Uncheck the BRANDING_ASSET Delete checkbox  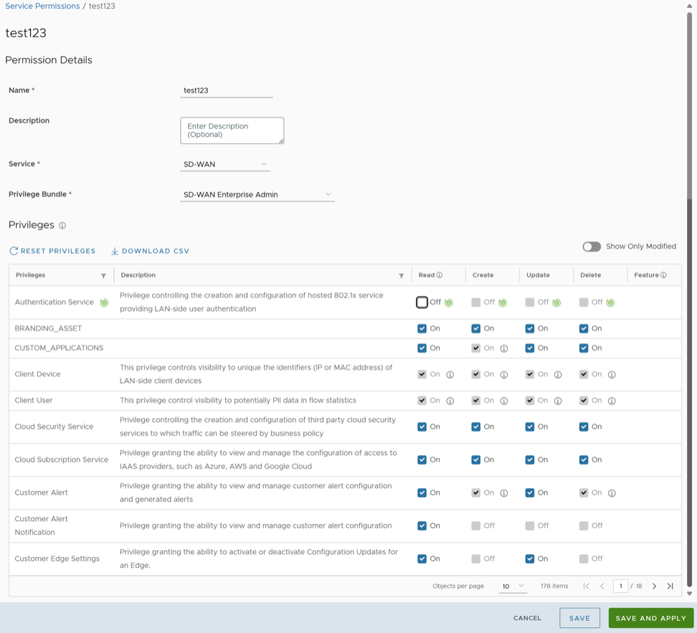pos(583,328)
